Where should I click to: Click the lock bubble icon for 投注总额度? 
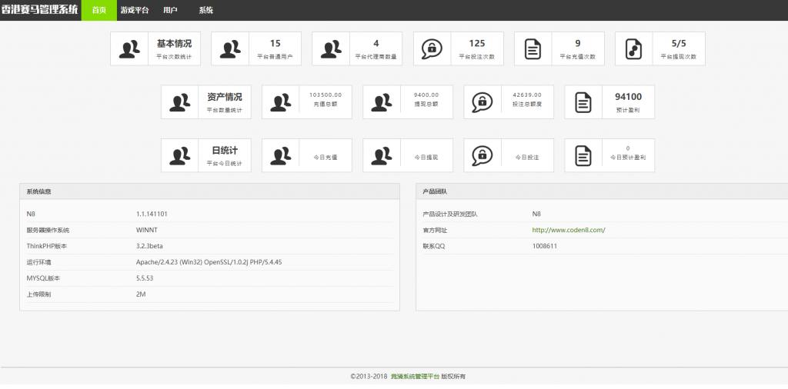point(482,101)
